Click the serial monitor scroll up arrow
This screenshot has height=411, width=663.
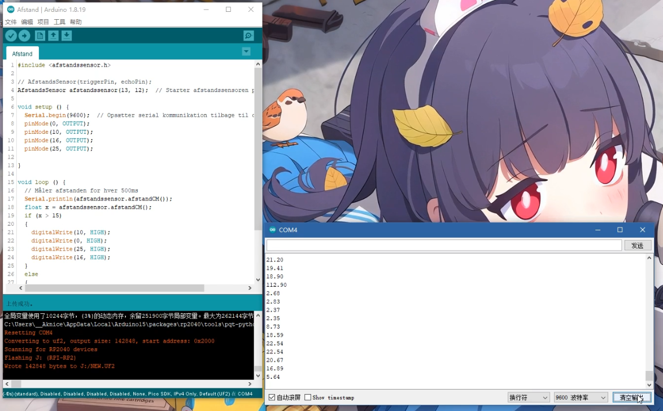click(x=649, y=258)
